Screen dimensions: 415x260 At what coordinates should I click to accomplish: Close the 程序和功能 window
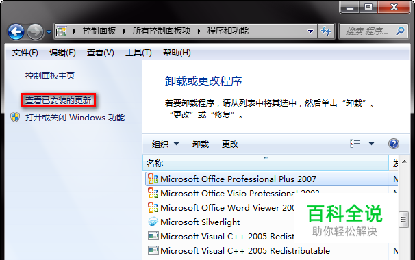point(394,7)
